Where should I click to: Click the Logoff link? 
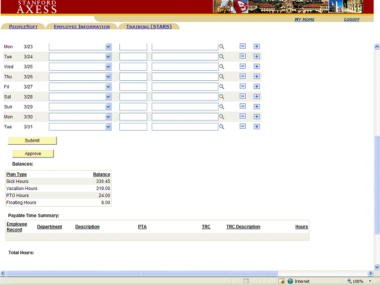(x=351, y=20)
